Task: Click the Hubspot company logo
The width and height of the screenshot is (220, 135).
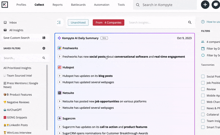Action: pos(60,67)
